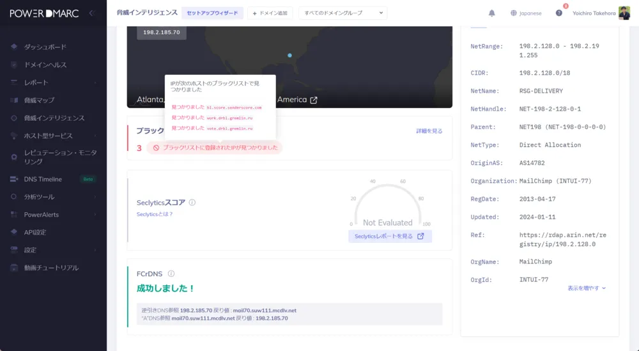Select 脅威マップ from the sidebar
Viewport: 639px width, 351px height.
click(39, 100)
